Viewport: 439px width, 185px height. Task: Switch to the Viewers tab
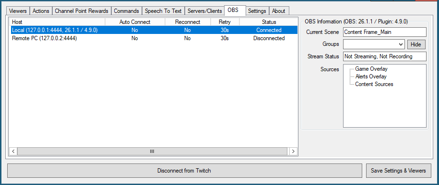[18, 11]
